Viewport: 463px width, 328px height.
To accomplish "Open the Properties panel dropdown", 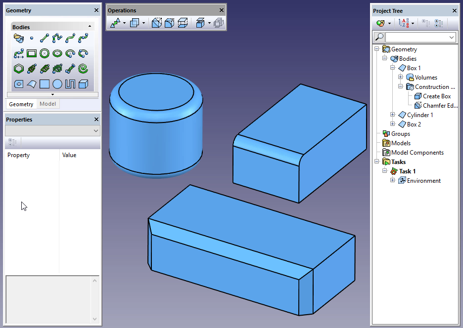I will (96, 131).
